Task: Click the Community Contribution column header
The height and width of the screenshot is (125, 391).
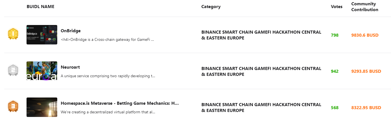Action: pyautogui.click(x=365, y=7)
